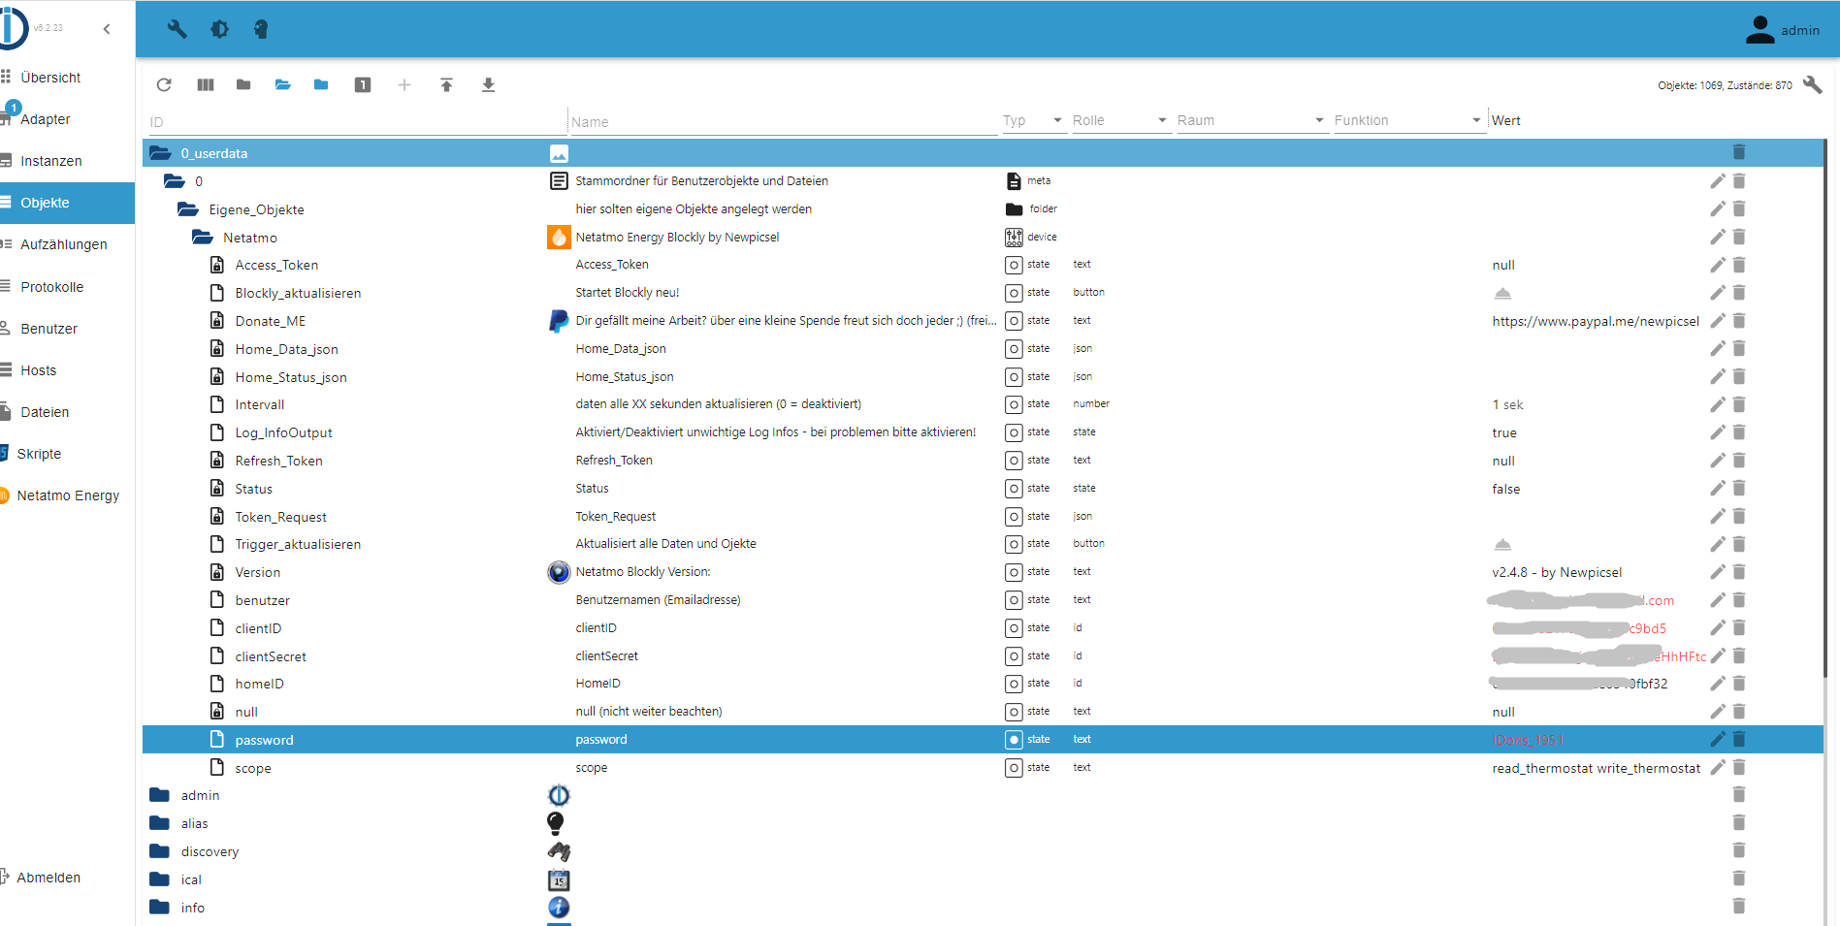1840x926 pixels.
Task: Select the Home_Data_json tree row
Action: coord(983,349)
